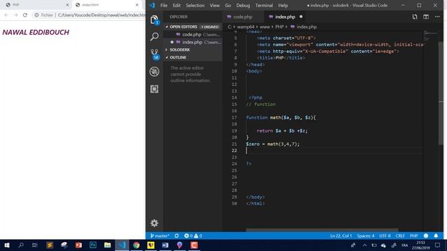Screen dimensions: 447x251
Task: Change language mode from PHP in status bar
Action: click(x=413, y=236)
